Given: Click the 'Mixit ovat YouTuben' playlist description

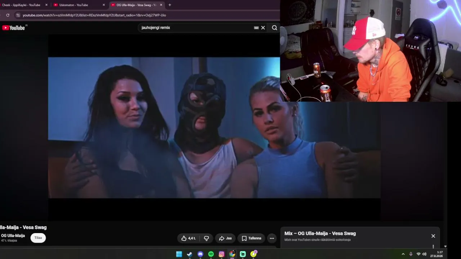Looking at the screenshot, I should coord(317,240).
